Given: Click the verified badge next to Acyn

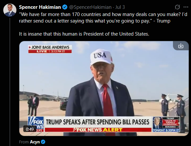Looking at the screenshot, I should [x=43, y=142].
